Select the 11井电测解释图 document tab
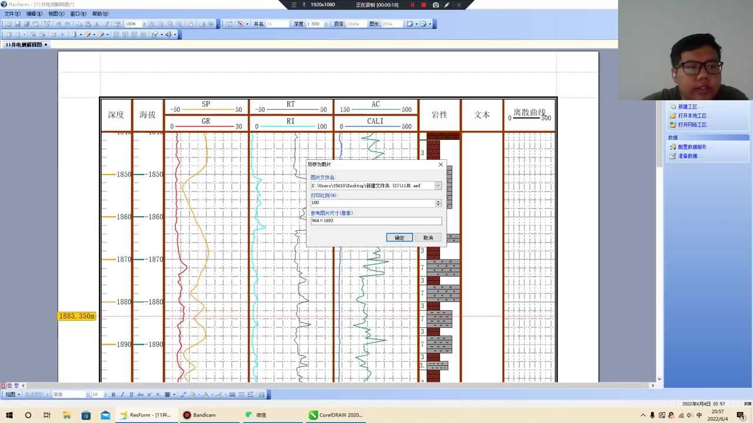Image resolution: width=753 pixels, height=423 pixels. (x=26, y=45)
